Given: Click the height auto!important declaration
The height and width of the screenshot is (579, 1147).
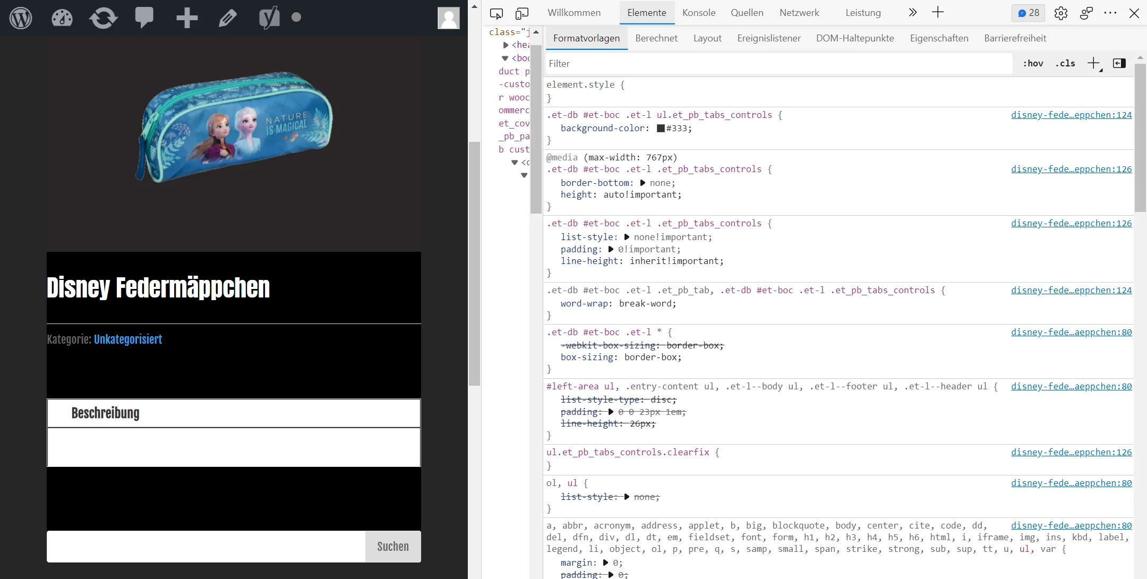Looking at the screenshot, I should (621, 194).
